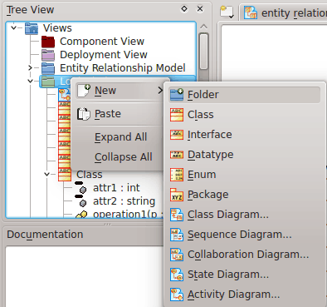Select Enum from the New submenu
The width and height of the screenshot is (327, 307).
click(x=244, y=175)
